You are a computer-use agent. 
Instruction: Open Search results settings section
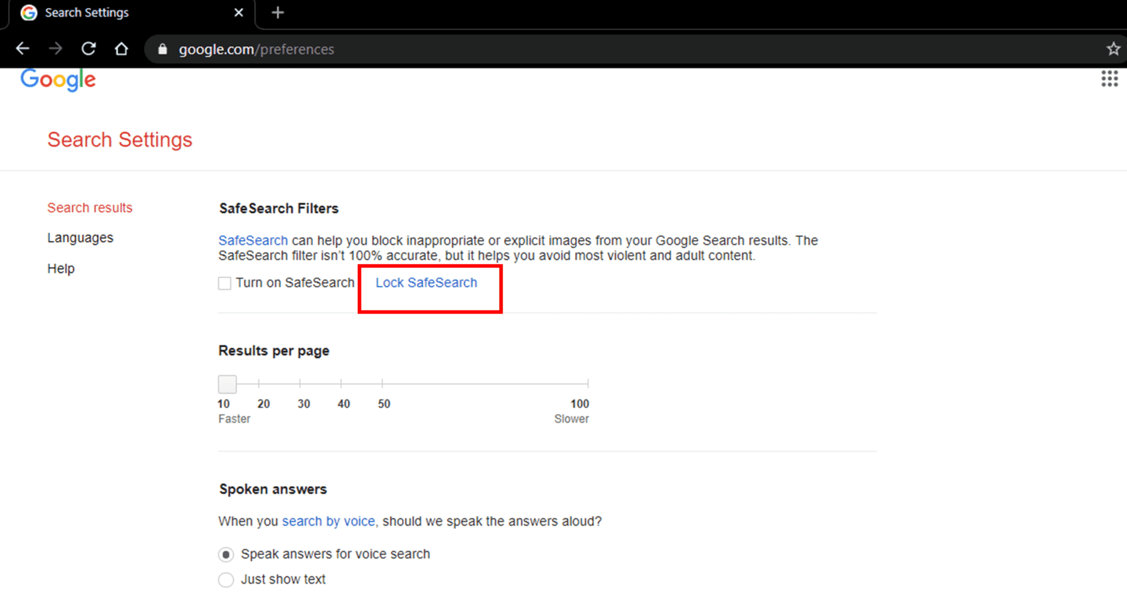point(90,207)
